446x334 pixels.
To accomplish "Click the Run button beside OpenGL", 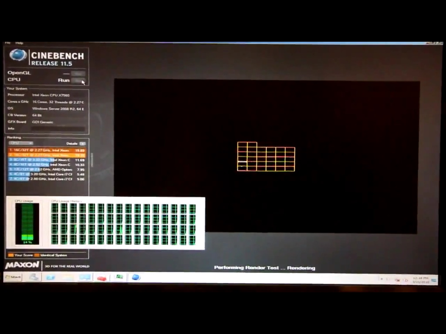I will [78, 73].
